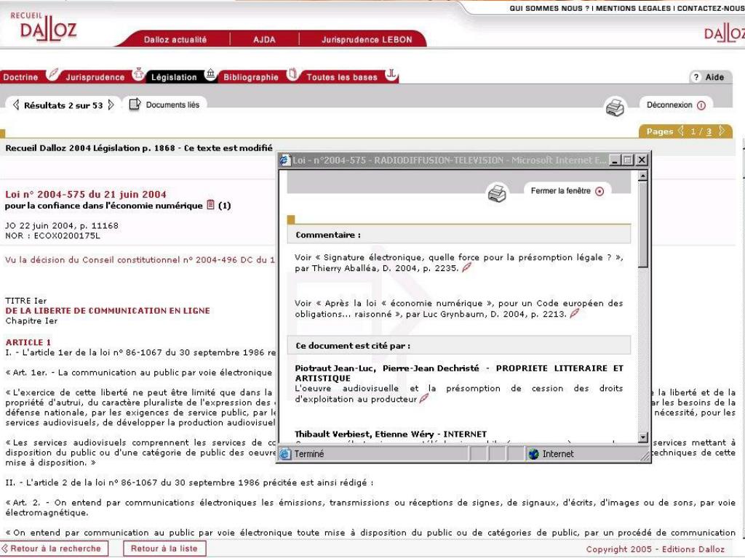This screenshot has width=745, height=558.
Task: Click the Internet zone globe icon in status bar
Action: click(x=534, y=453)
